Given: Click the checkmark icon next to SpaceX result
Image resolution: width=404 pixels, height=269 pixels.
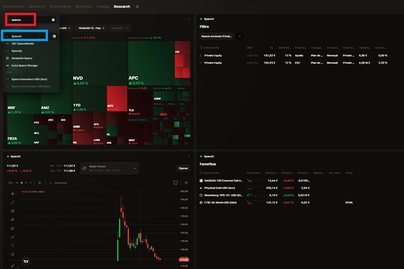Looking at the screenshot, I should click(54, 36).
